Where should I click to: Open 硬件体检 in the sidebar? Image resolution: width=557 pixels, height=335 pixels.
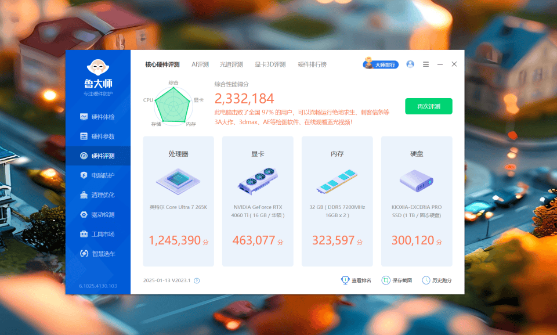tap(97, 117)
